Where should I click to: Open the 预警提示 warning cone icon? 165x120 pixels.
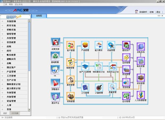pyautogui.click(x=55, y=83)
